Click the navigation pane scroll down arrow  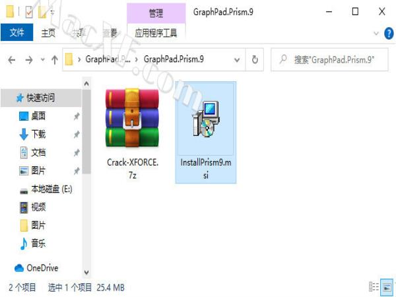click(x=86, y=272)
